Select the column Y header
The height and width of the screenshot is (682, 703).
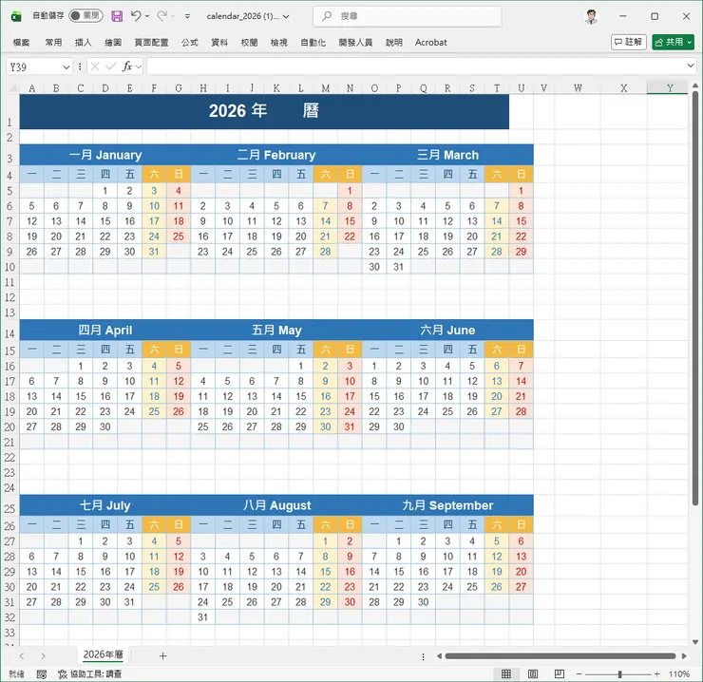pyautogui.click(x=670, y=88)
